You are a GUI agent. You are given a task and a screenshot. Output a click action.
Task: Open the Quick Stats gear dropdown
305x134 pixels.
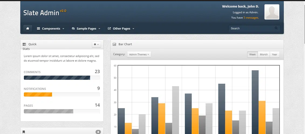pos(96,44)
